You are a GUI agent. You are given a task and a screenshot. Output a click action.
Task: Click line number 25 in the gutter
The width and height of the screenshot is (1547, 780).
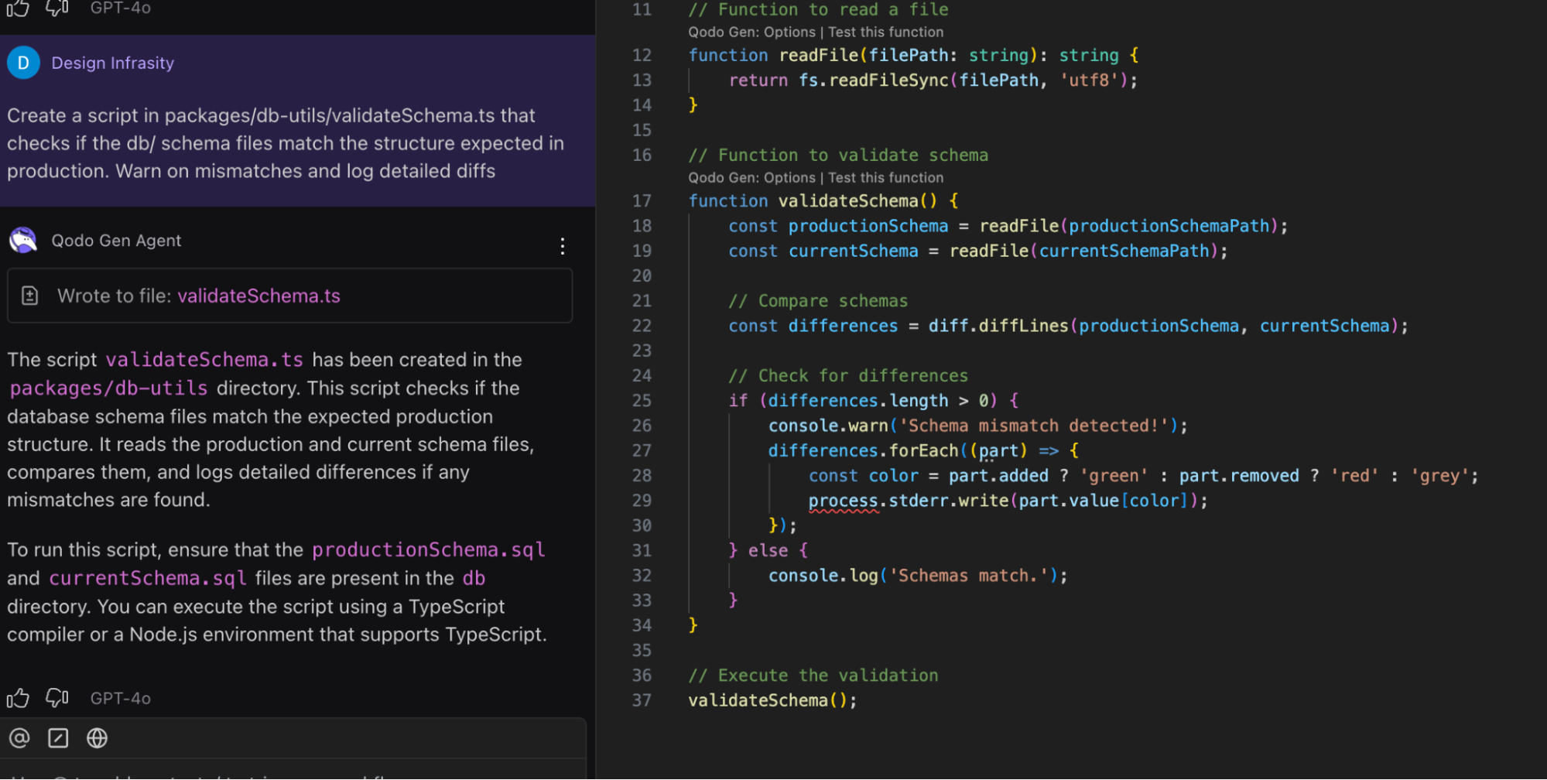(642, 400)
